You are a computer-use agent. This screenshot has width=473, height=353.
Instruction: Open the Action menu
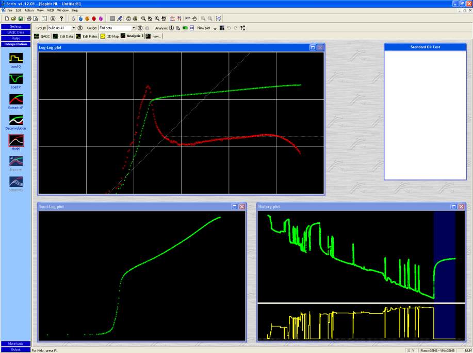pyautogui.click(x=29, y=10)
